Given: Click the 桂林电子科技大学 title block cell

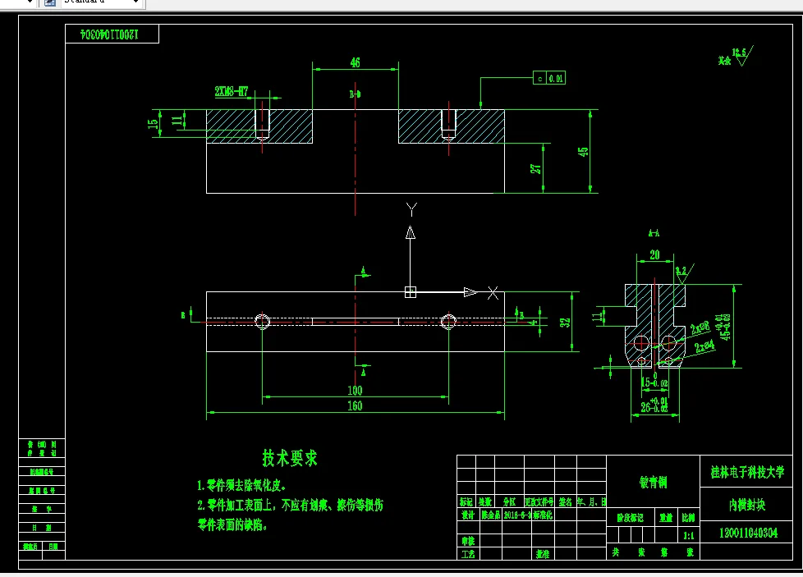Looking at the screenshot, I should tap(747, 472).
